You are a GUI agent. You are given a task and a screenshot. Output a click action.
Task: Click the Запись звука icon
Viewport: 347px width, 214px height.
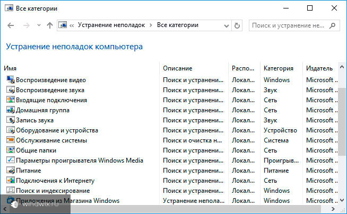[11, 120]
